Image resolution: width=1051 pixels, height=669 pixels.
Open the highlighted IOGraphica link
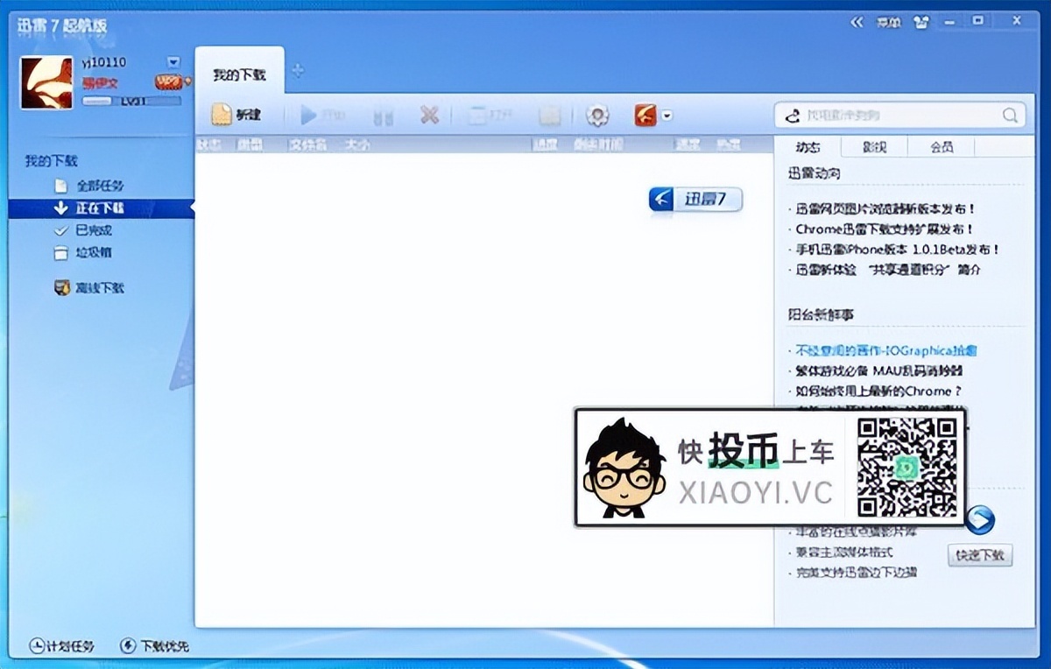[885, 350]
